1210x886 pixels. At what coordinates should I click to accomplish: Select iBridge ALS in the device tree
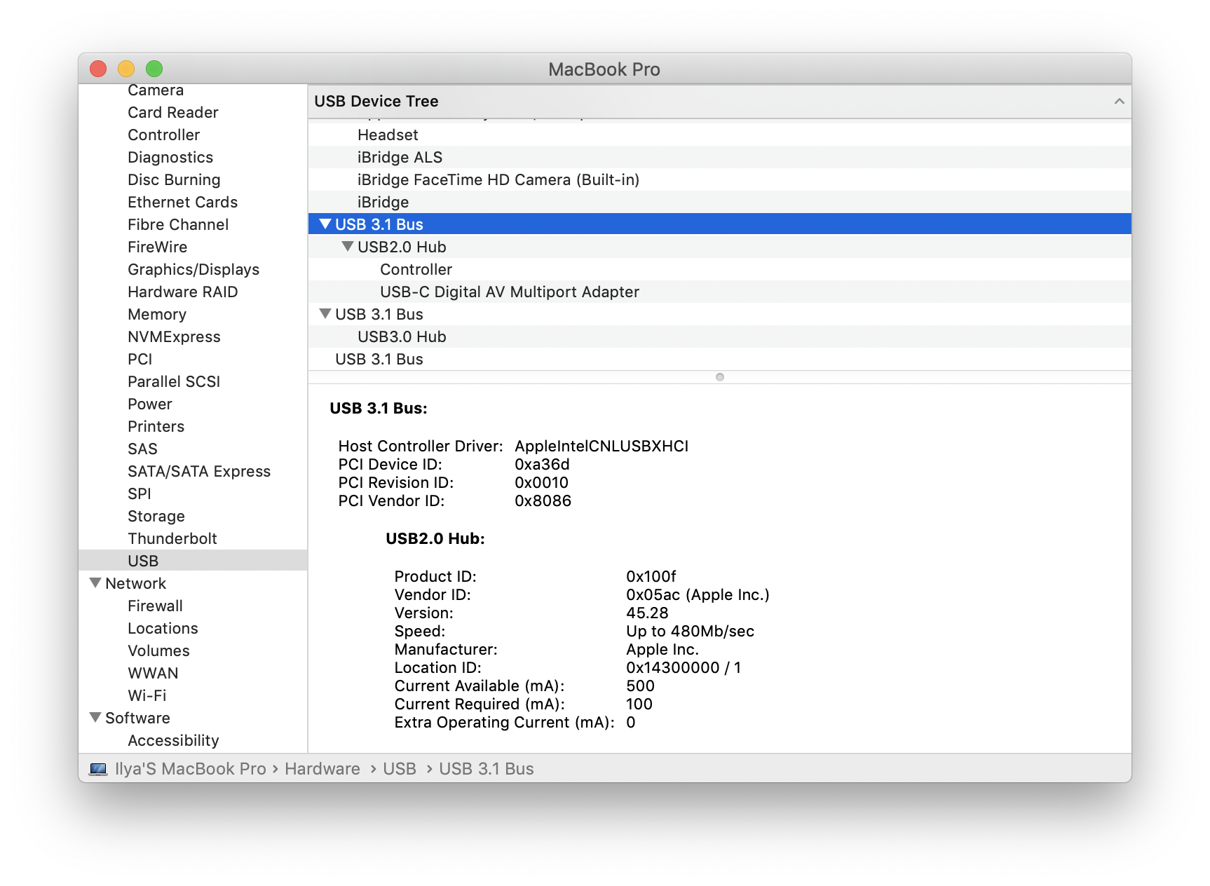(x=720, y=157)
